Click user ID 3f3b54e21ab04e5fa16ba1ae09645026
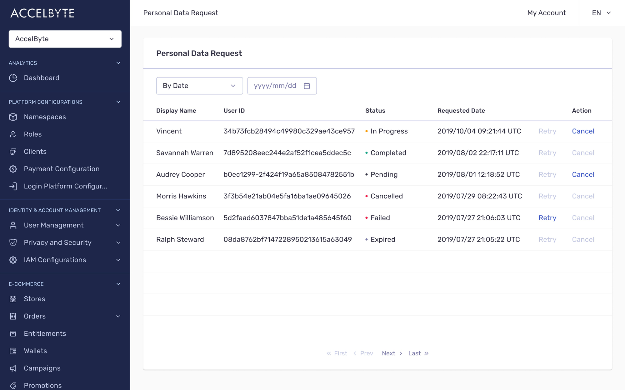The width and height of the screenshot is (625, 390). coord(287,196)
